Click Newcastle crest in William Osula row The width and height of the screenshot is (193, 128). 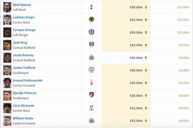91,120
